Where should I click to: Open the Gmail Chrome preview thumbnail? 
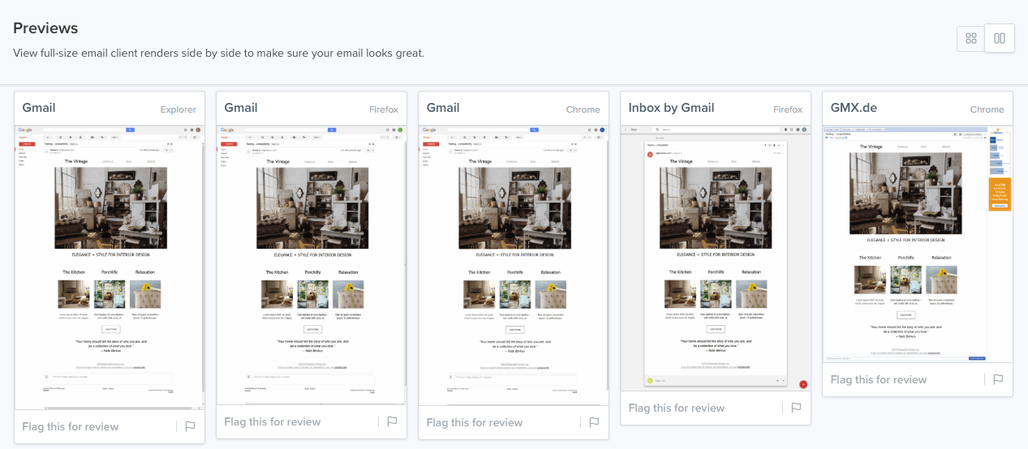click(514, 265)
